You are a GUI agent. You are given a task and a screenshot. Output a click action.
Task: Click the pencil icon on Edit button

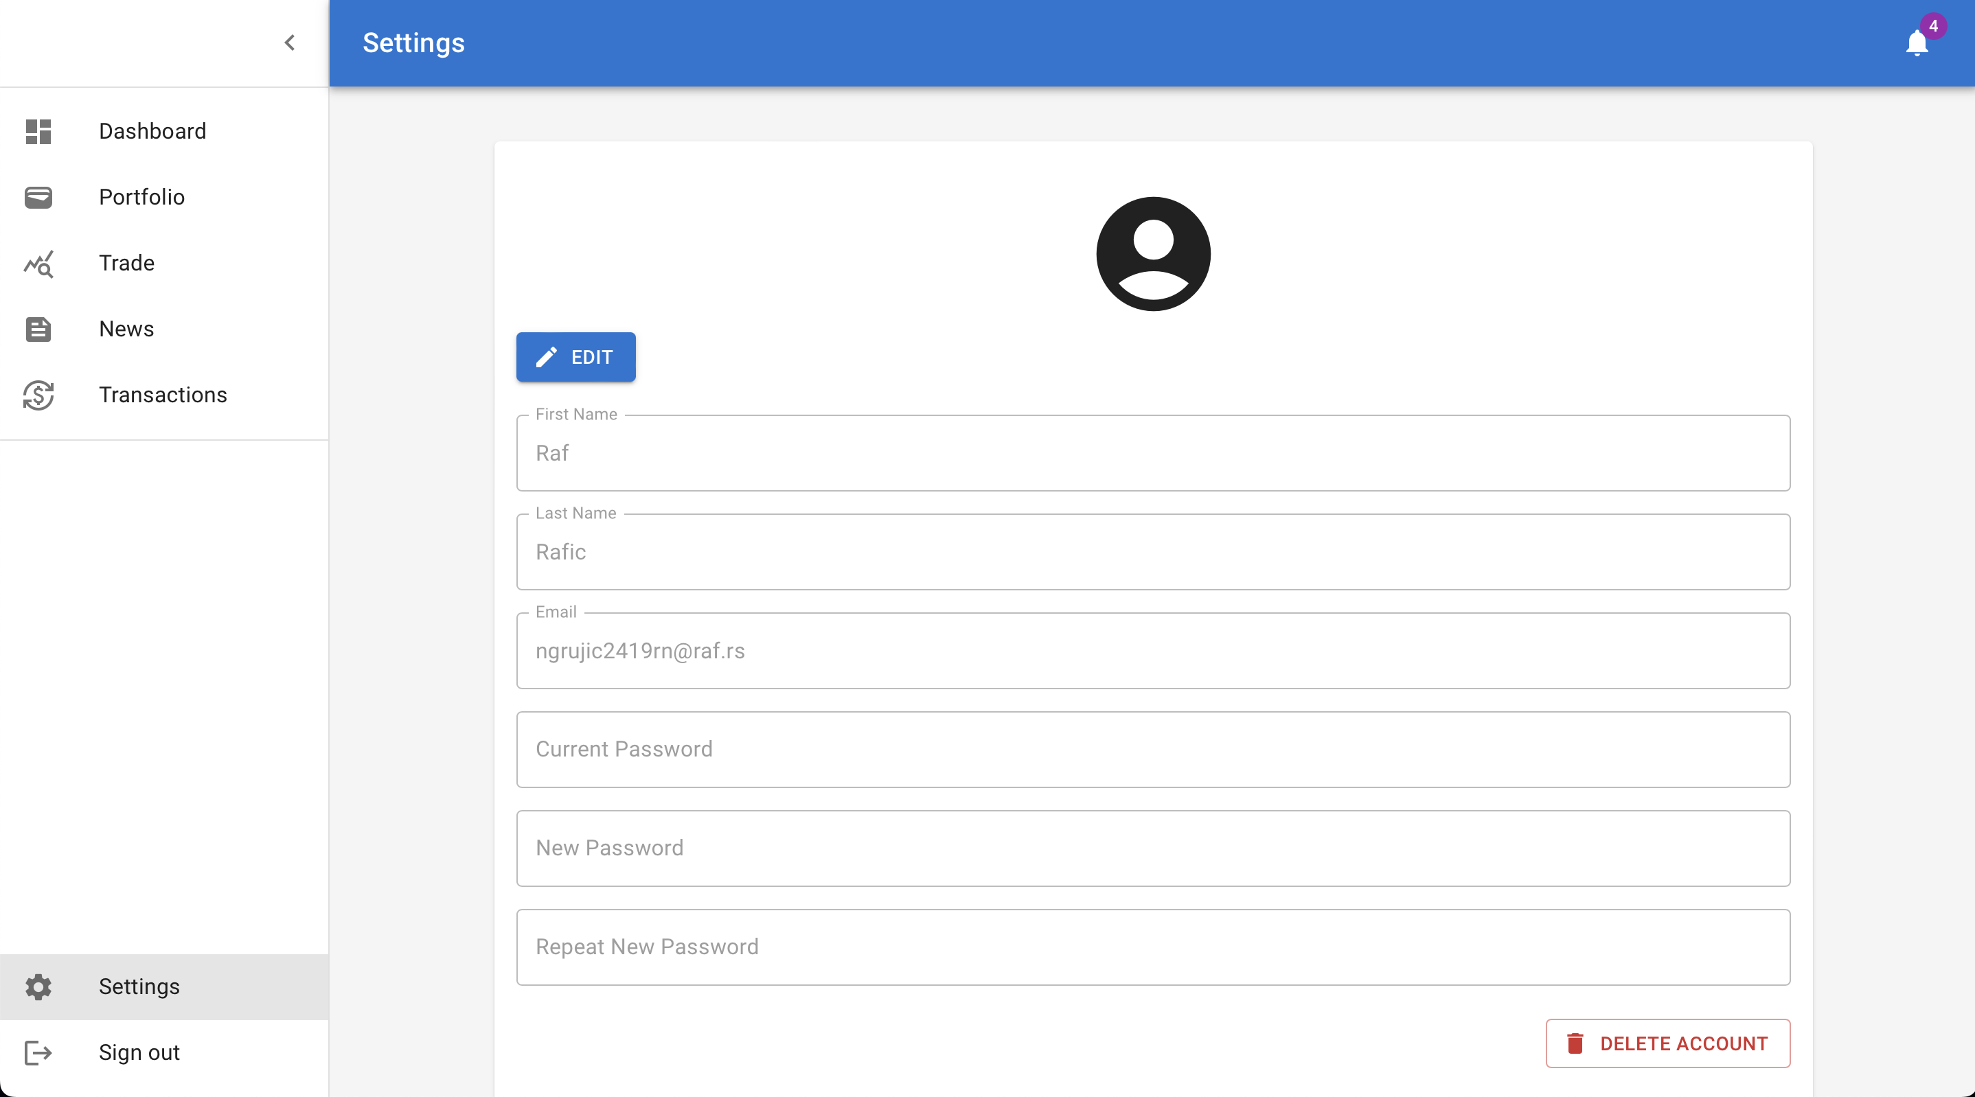(x=546, y=357)
